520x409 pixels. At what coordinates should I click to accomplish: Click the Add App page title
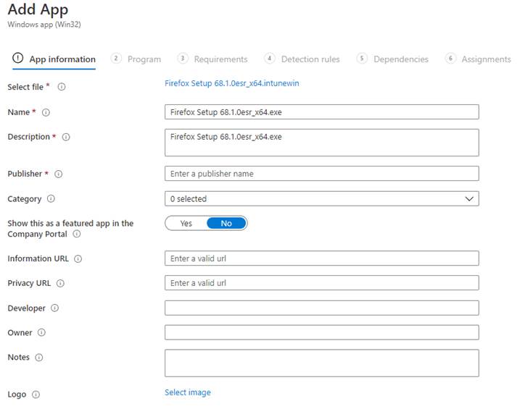[x=38, y=9]
